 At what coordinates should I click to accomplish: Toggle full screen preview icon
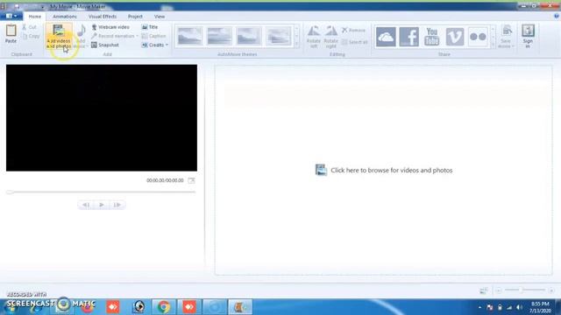(x=192, y=181)
